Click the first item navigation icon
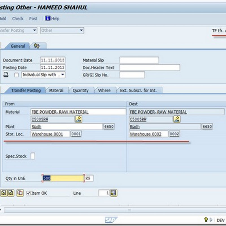Viewport: 226px width, 226px height. [x=4, y=193]
